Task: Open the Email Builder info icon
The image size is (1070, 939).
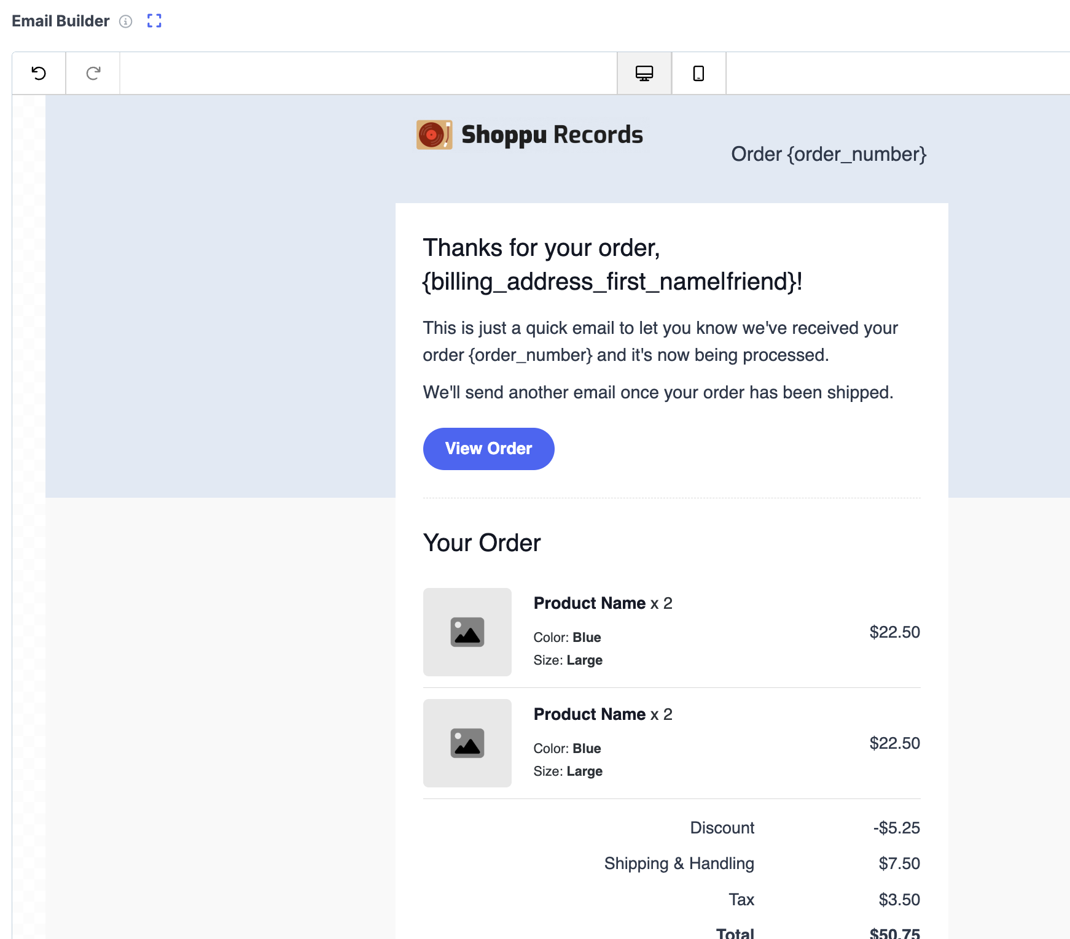Action: (126, 21)
